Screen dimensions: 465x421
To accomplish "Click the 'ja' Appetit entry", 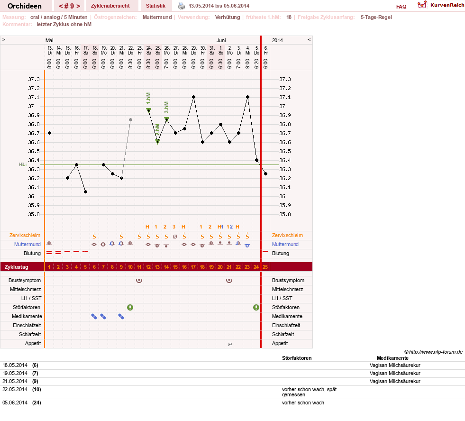I will (230, 344).
